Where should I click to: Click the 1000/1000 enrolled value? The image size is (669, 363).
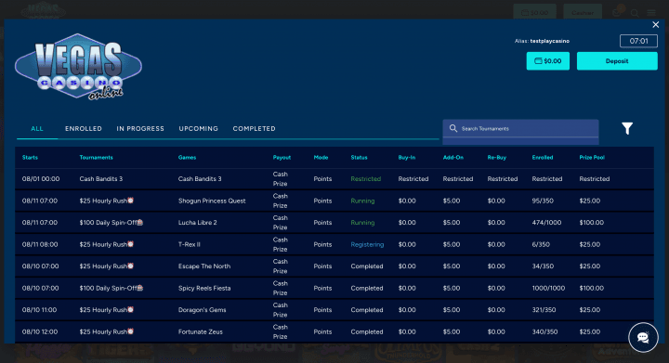[x=548, y=289]
